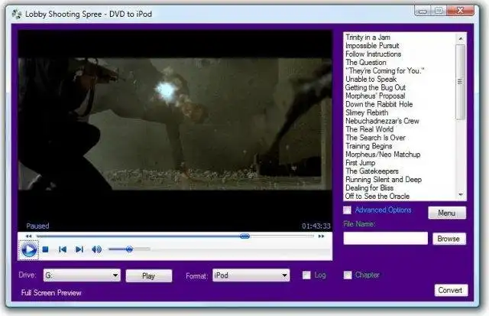Screen dimensions: 489x316
Task: Click the app icon in the title bar
Action: [17, 14]
